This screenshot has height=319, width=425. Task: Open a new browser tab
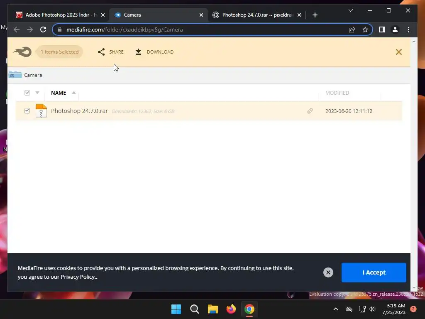point(315,15)
